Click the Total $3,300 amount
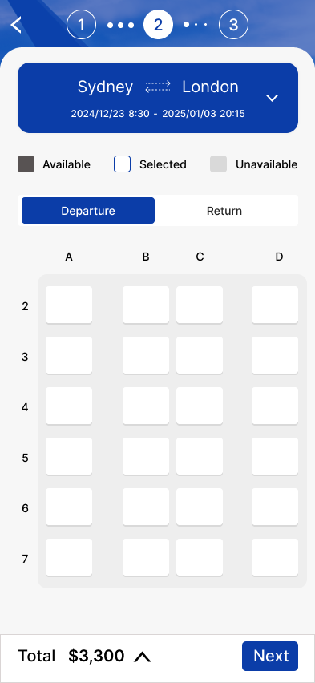315x683 pixels. click(x=96, y=656)
